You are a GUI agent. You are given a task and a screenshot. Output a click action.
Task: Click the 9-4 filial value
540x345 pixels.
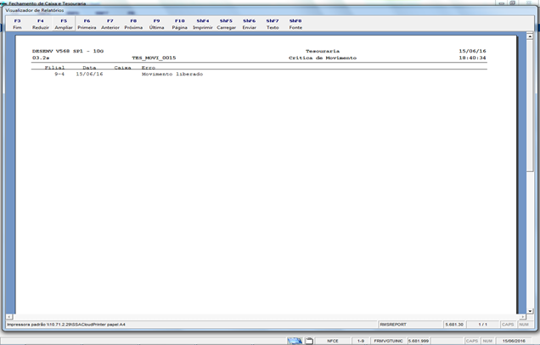59,74
